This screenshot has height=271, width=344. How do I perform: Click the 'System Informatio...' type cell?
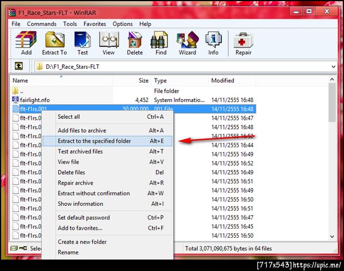point(179,100)
